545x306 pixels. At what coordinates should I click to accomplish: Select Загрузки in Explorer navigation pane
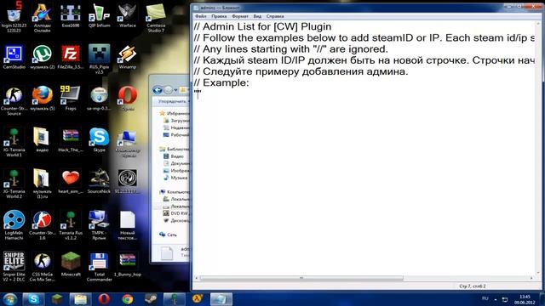[176, 121]
